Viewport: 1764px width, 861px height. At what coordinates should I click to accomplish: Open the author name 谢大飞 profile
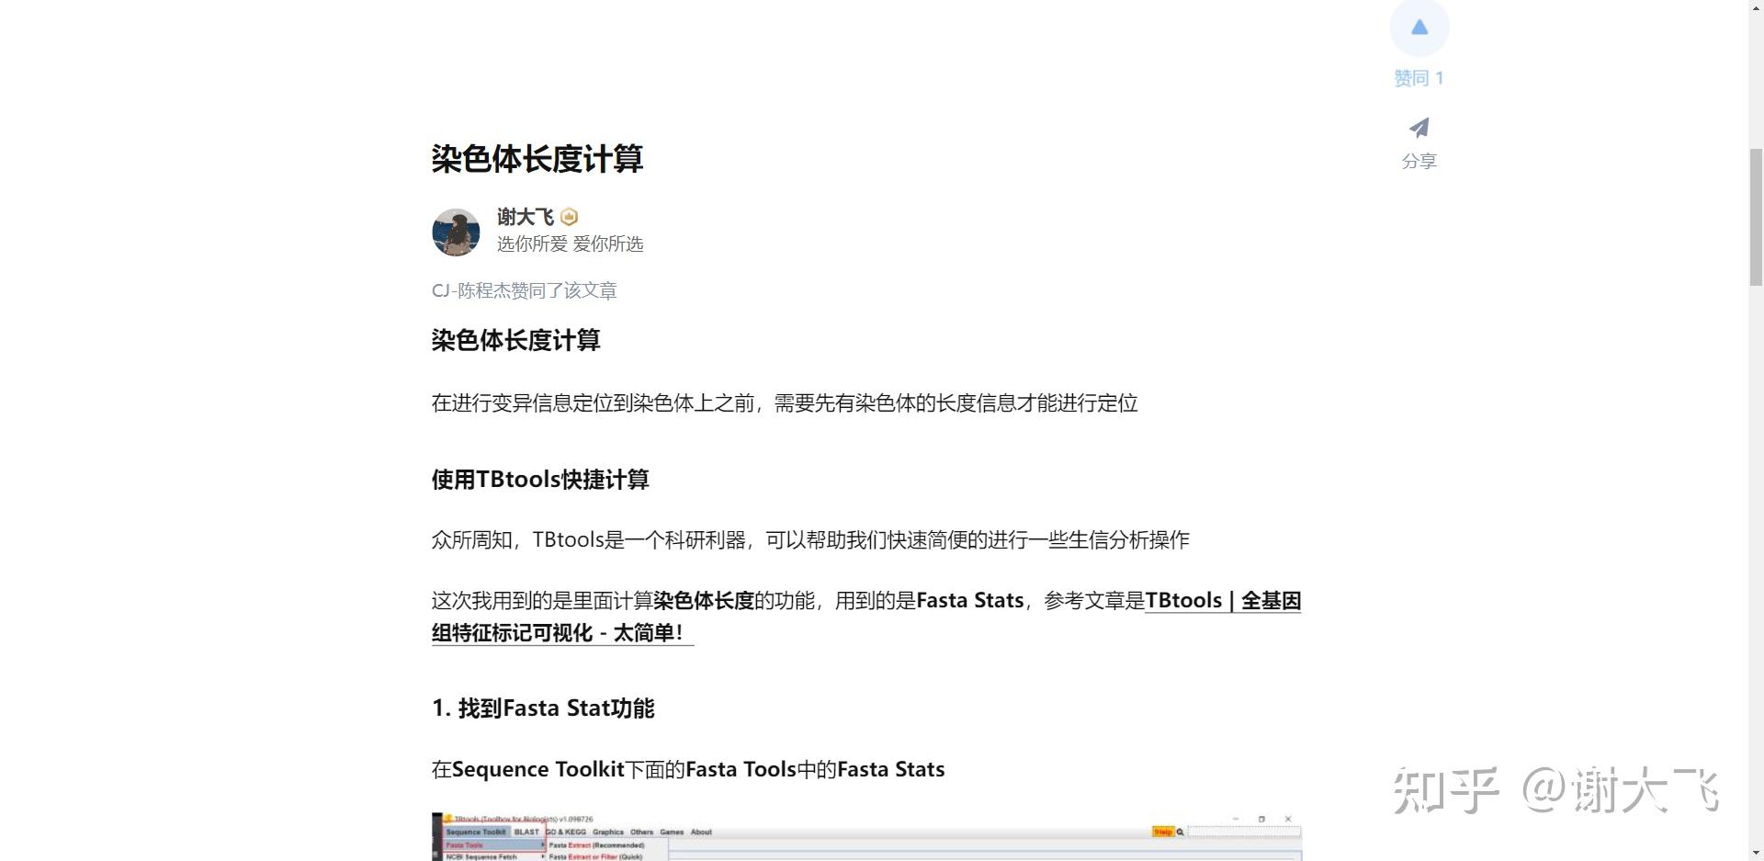click(x=526, y=217)
